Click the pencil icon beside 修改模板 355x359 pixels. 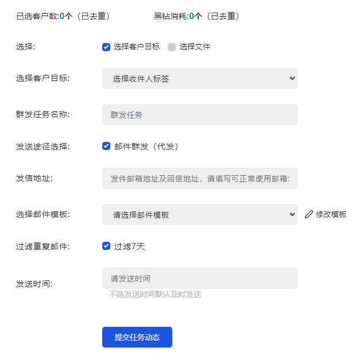[309, 214]
